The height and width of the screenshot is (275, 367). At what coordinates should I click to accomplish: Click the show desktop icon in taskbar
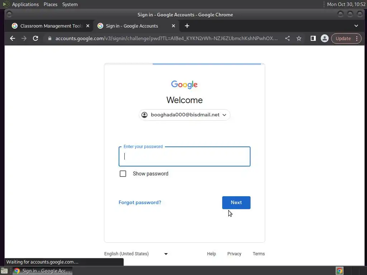[4, 271]
